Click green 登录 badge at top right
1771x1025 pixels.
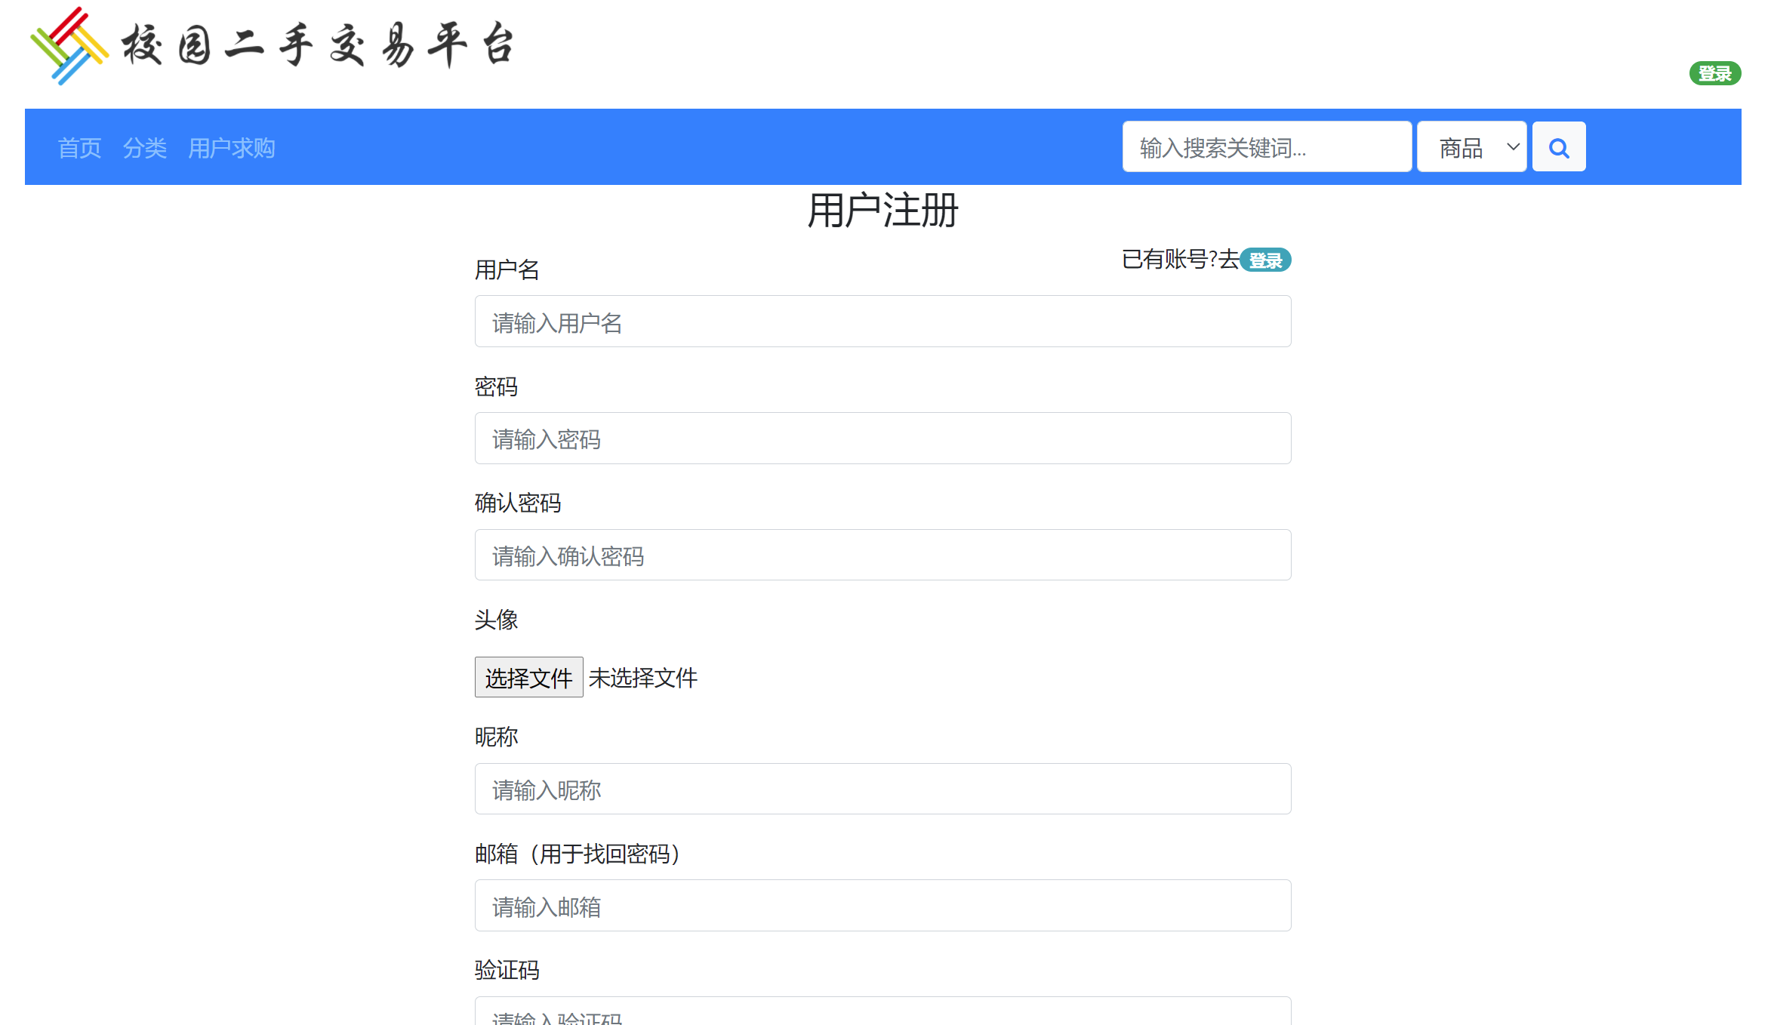click(1714, 73)
